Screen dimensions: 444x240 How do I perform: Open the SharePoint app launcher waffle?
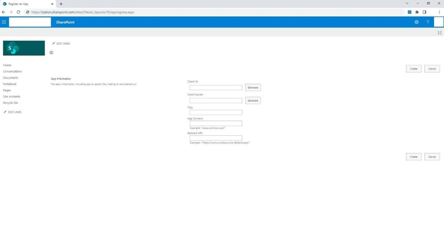[x=4, y=22]
